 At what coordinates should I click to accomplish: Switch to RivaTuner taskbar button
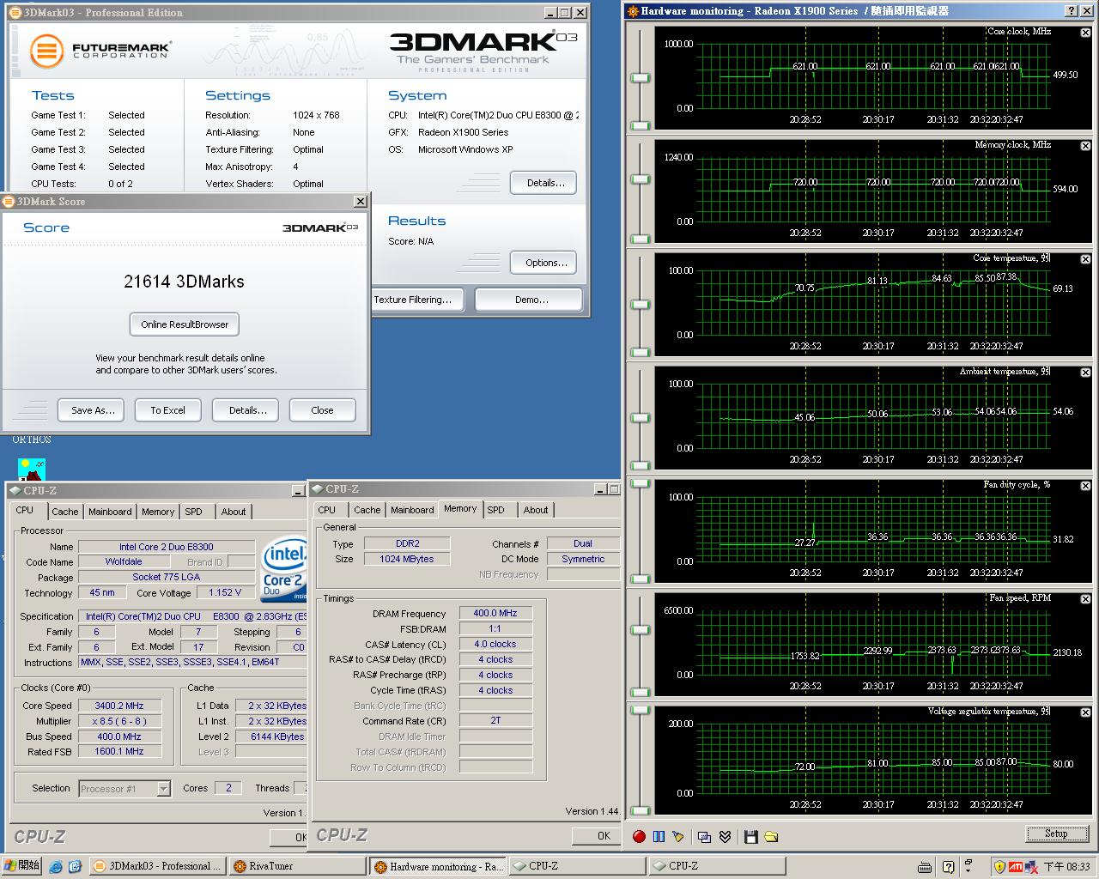[296, 866]
